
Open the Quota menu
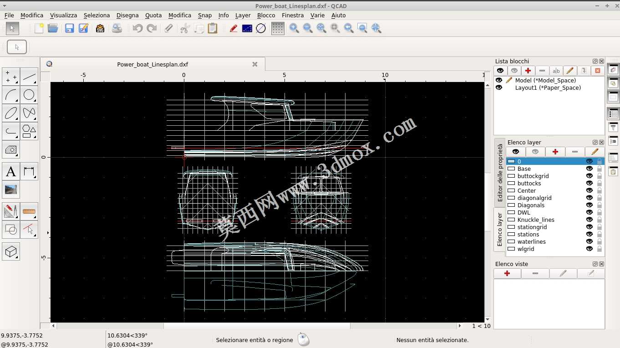(153, 15)
